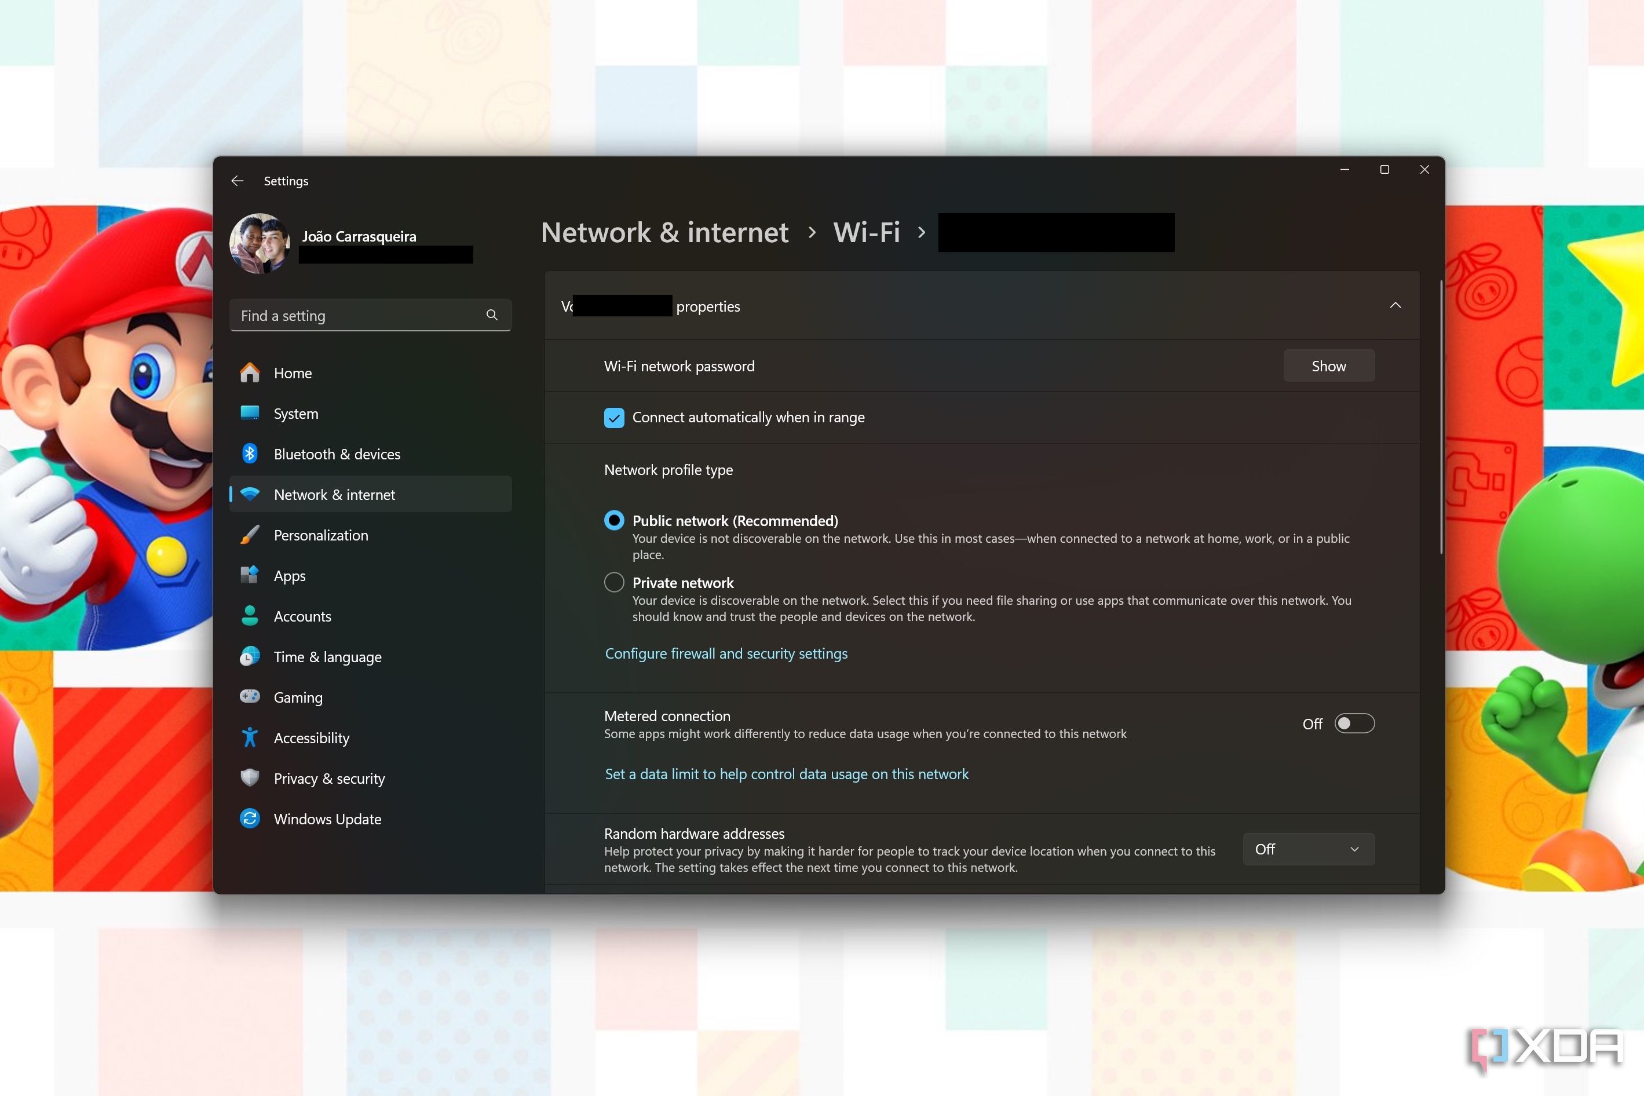
Task: Select the Home icon in the sidebar
Action: (250, 372)
